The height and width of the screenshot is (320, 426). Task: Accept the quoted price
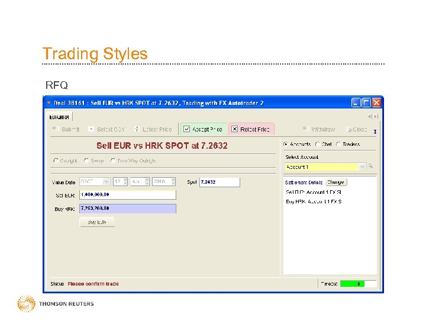pyautogui.click(x=203, y=129)
